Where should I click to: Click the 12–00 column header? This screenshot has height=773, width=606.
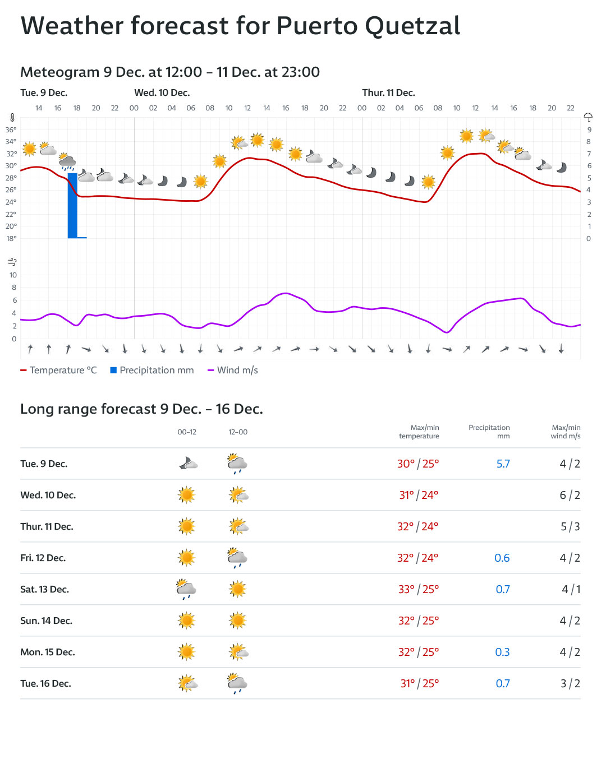click(x=238, y=432)
